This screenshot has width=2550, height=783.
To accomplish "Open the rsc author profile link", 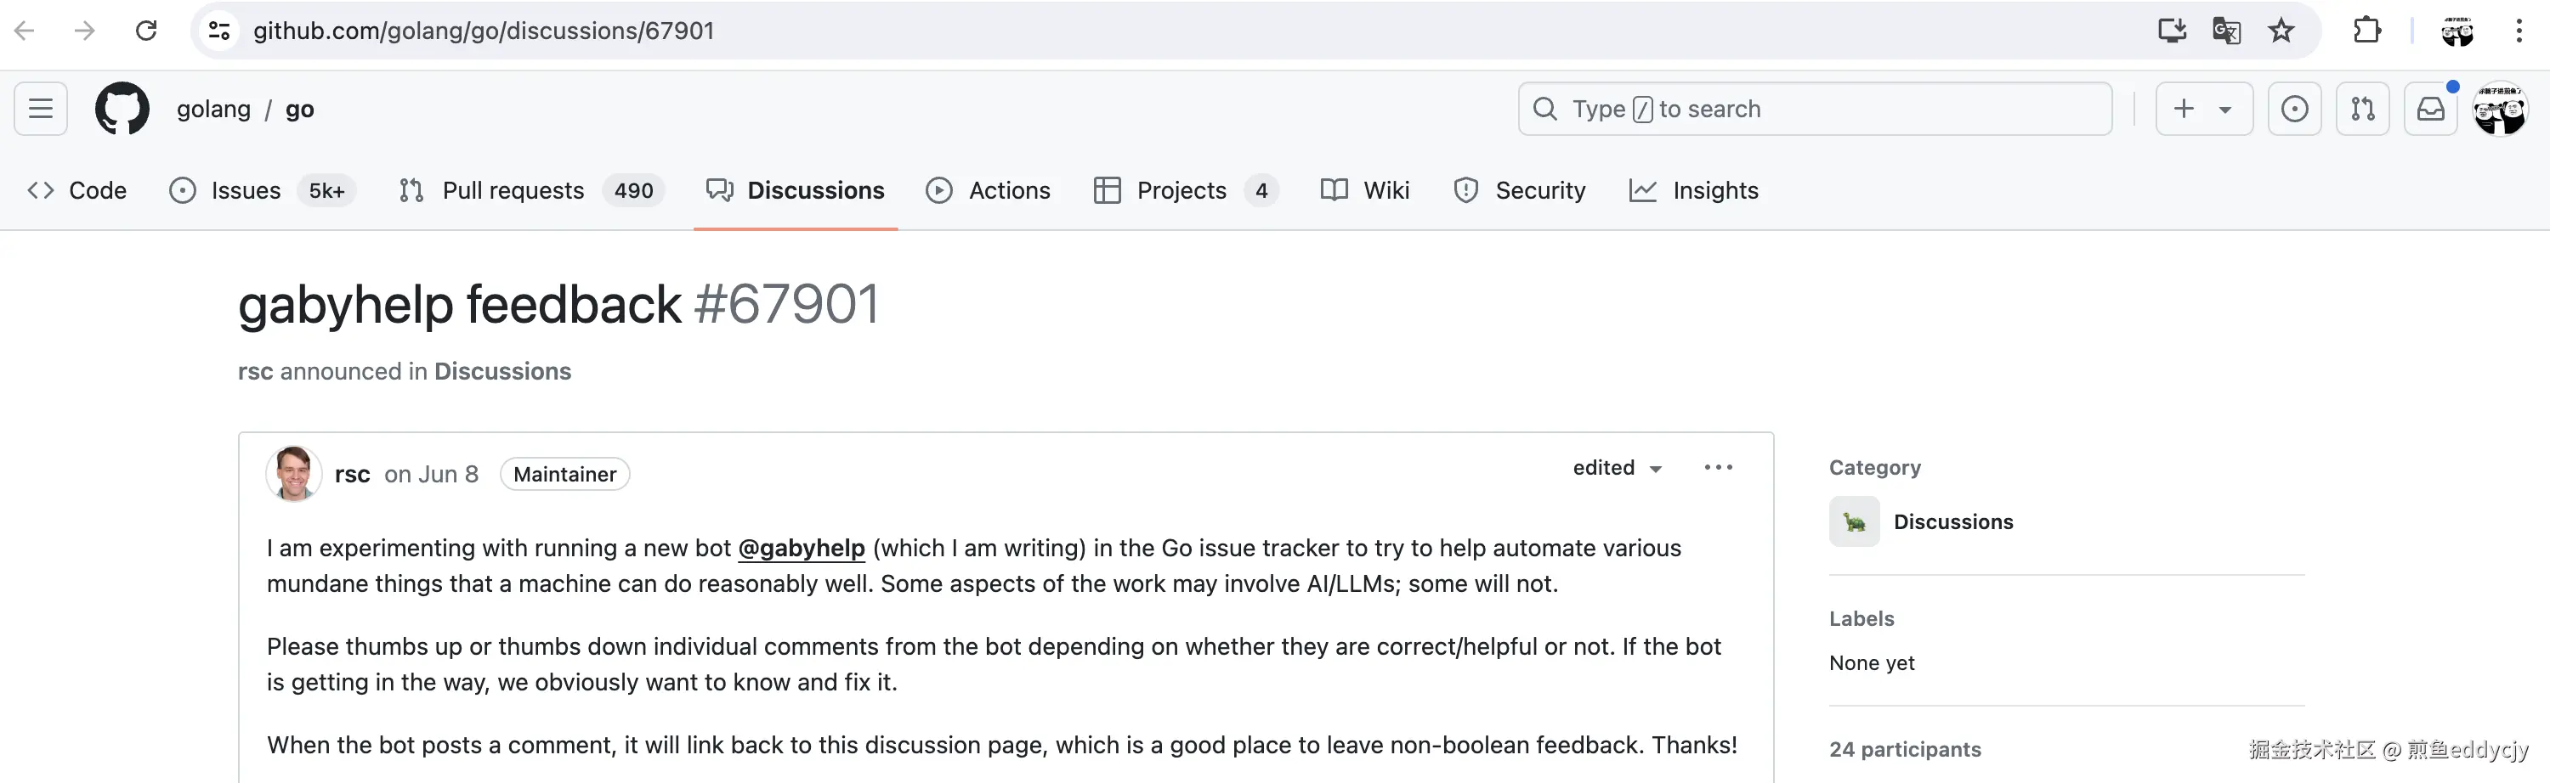I will click(353, 475).
